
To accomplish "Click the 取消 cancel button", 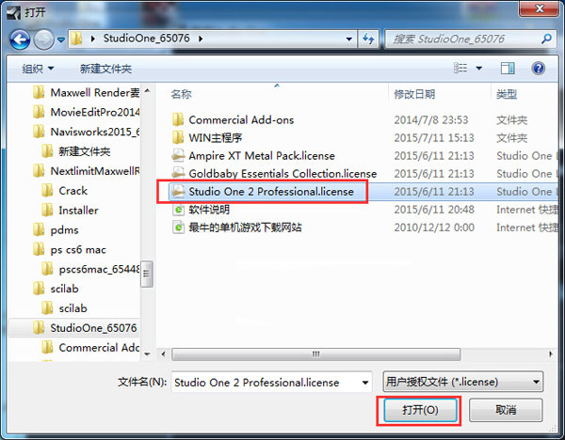I will [x=506, y=410].
